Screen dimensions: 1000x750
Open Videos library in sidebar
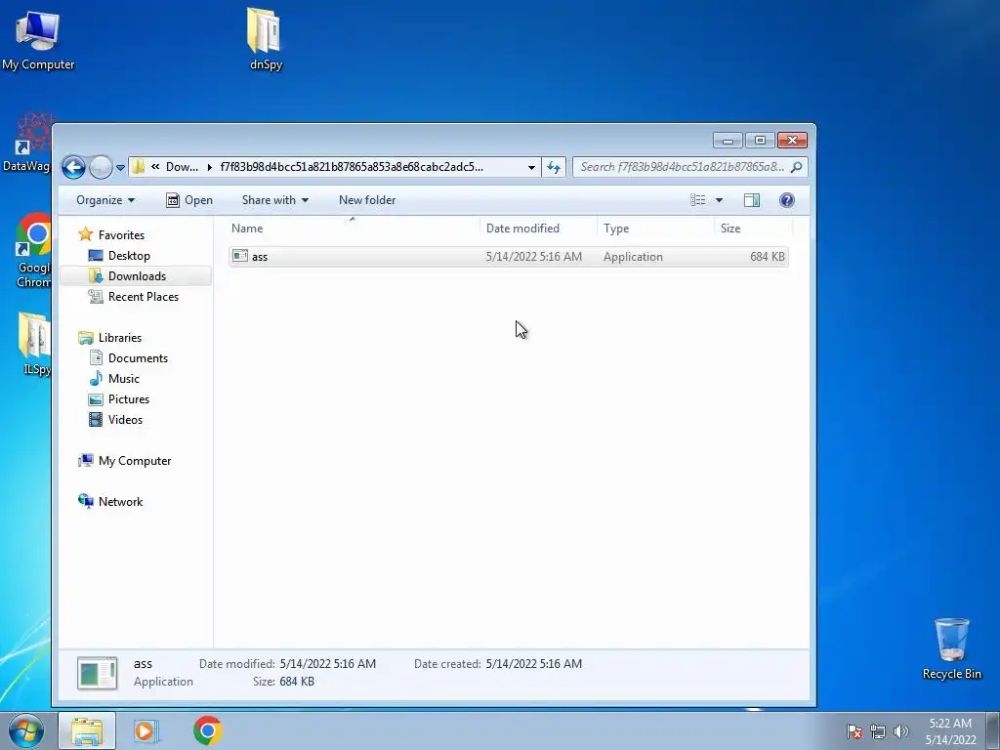pyautogui.click(x=125, y=420)
